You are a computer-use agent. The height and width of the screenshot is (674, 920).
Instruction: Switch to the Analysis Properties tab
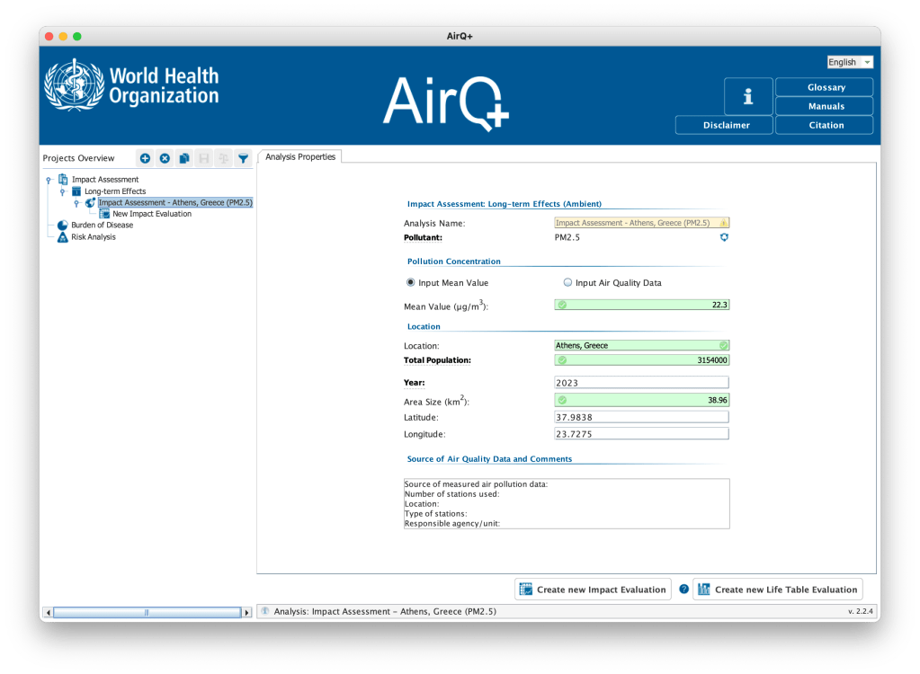(300, 157)
